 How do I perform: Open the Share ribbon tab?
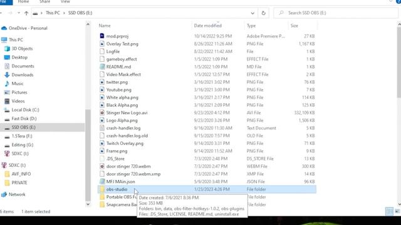[x=44, y=1]
